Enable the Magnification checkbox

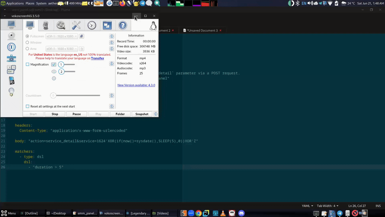[28, 64]
